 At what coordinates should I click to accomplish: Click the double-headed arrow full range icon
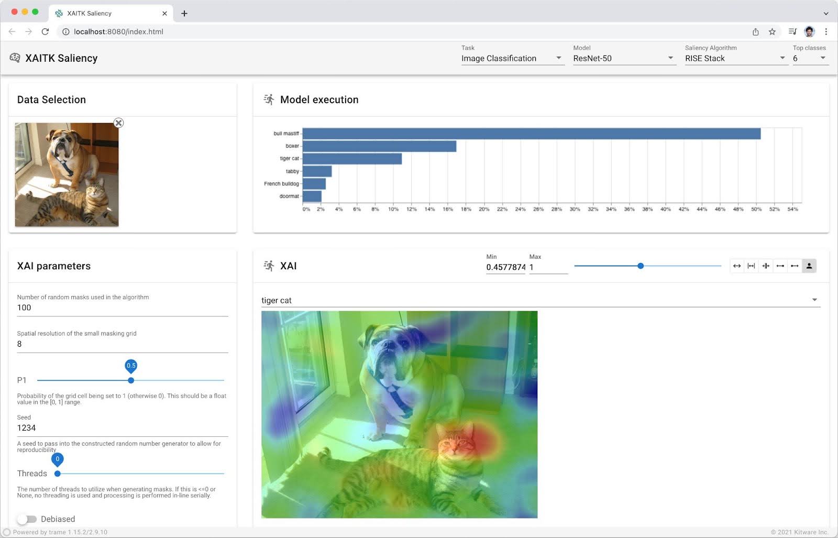(x=737, y=266)
